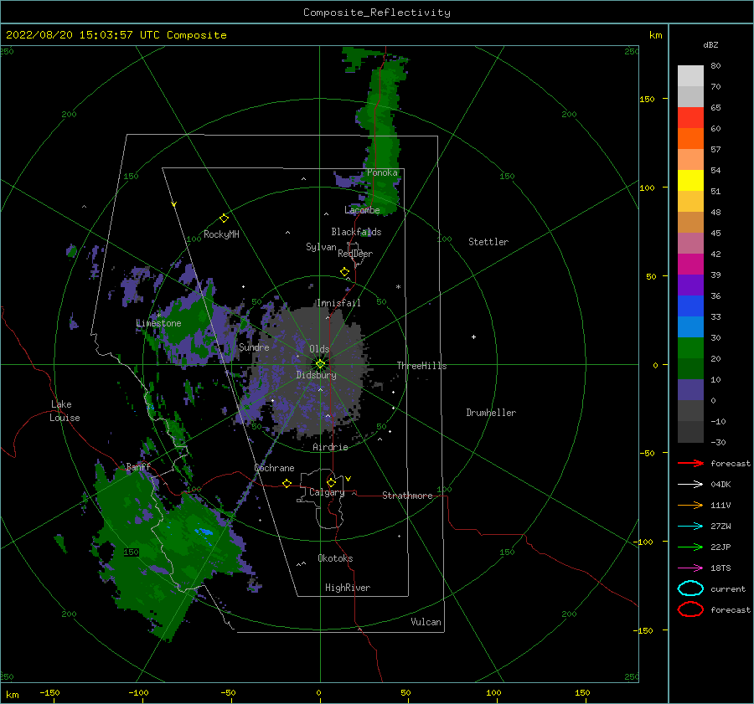
Task: Click the Okotoks label
Action: (336, 558)
